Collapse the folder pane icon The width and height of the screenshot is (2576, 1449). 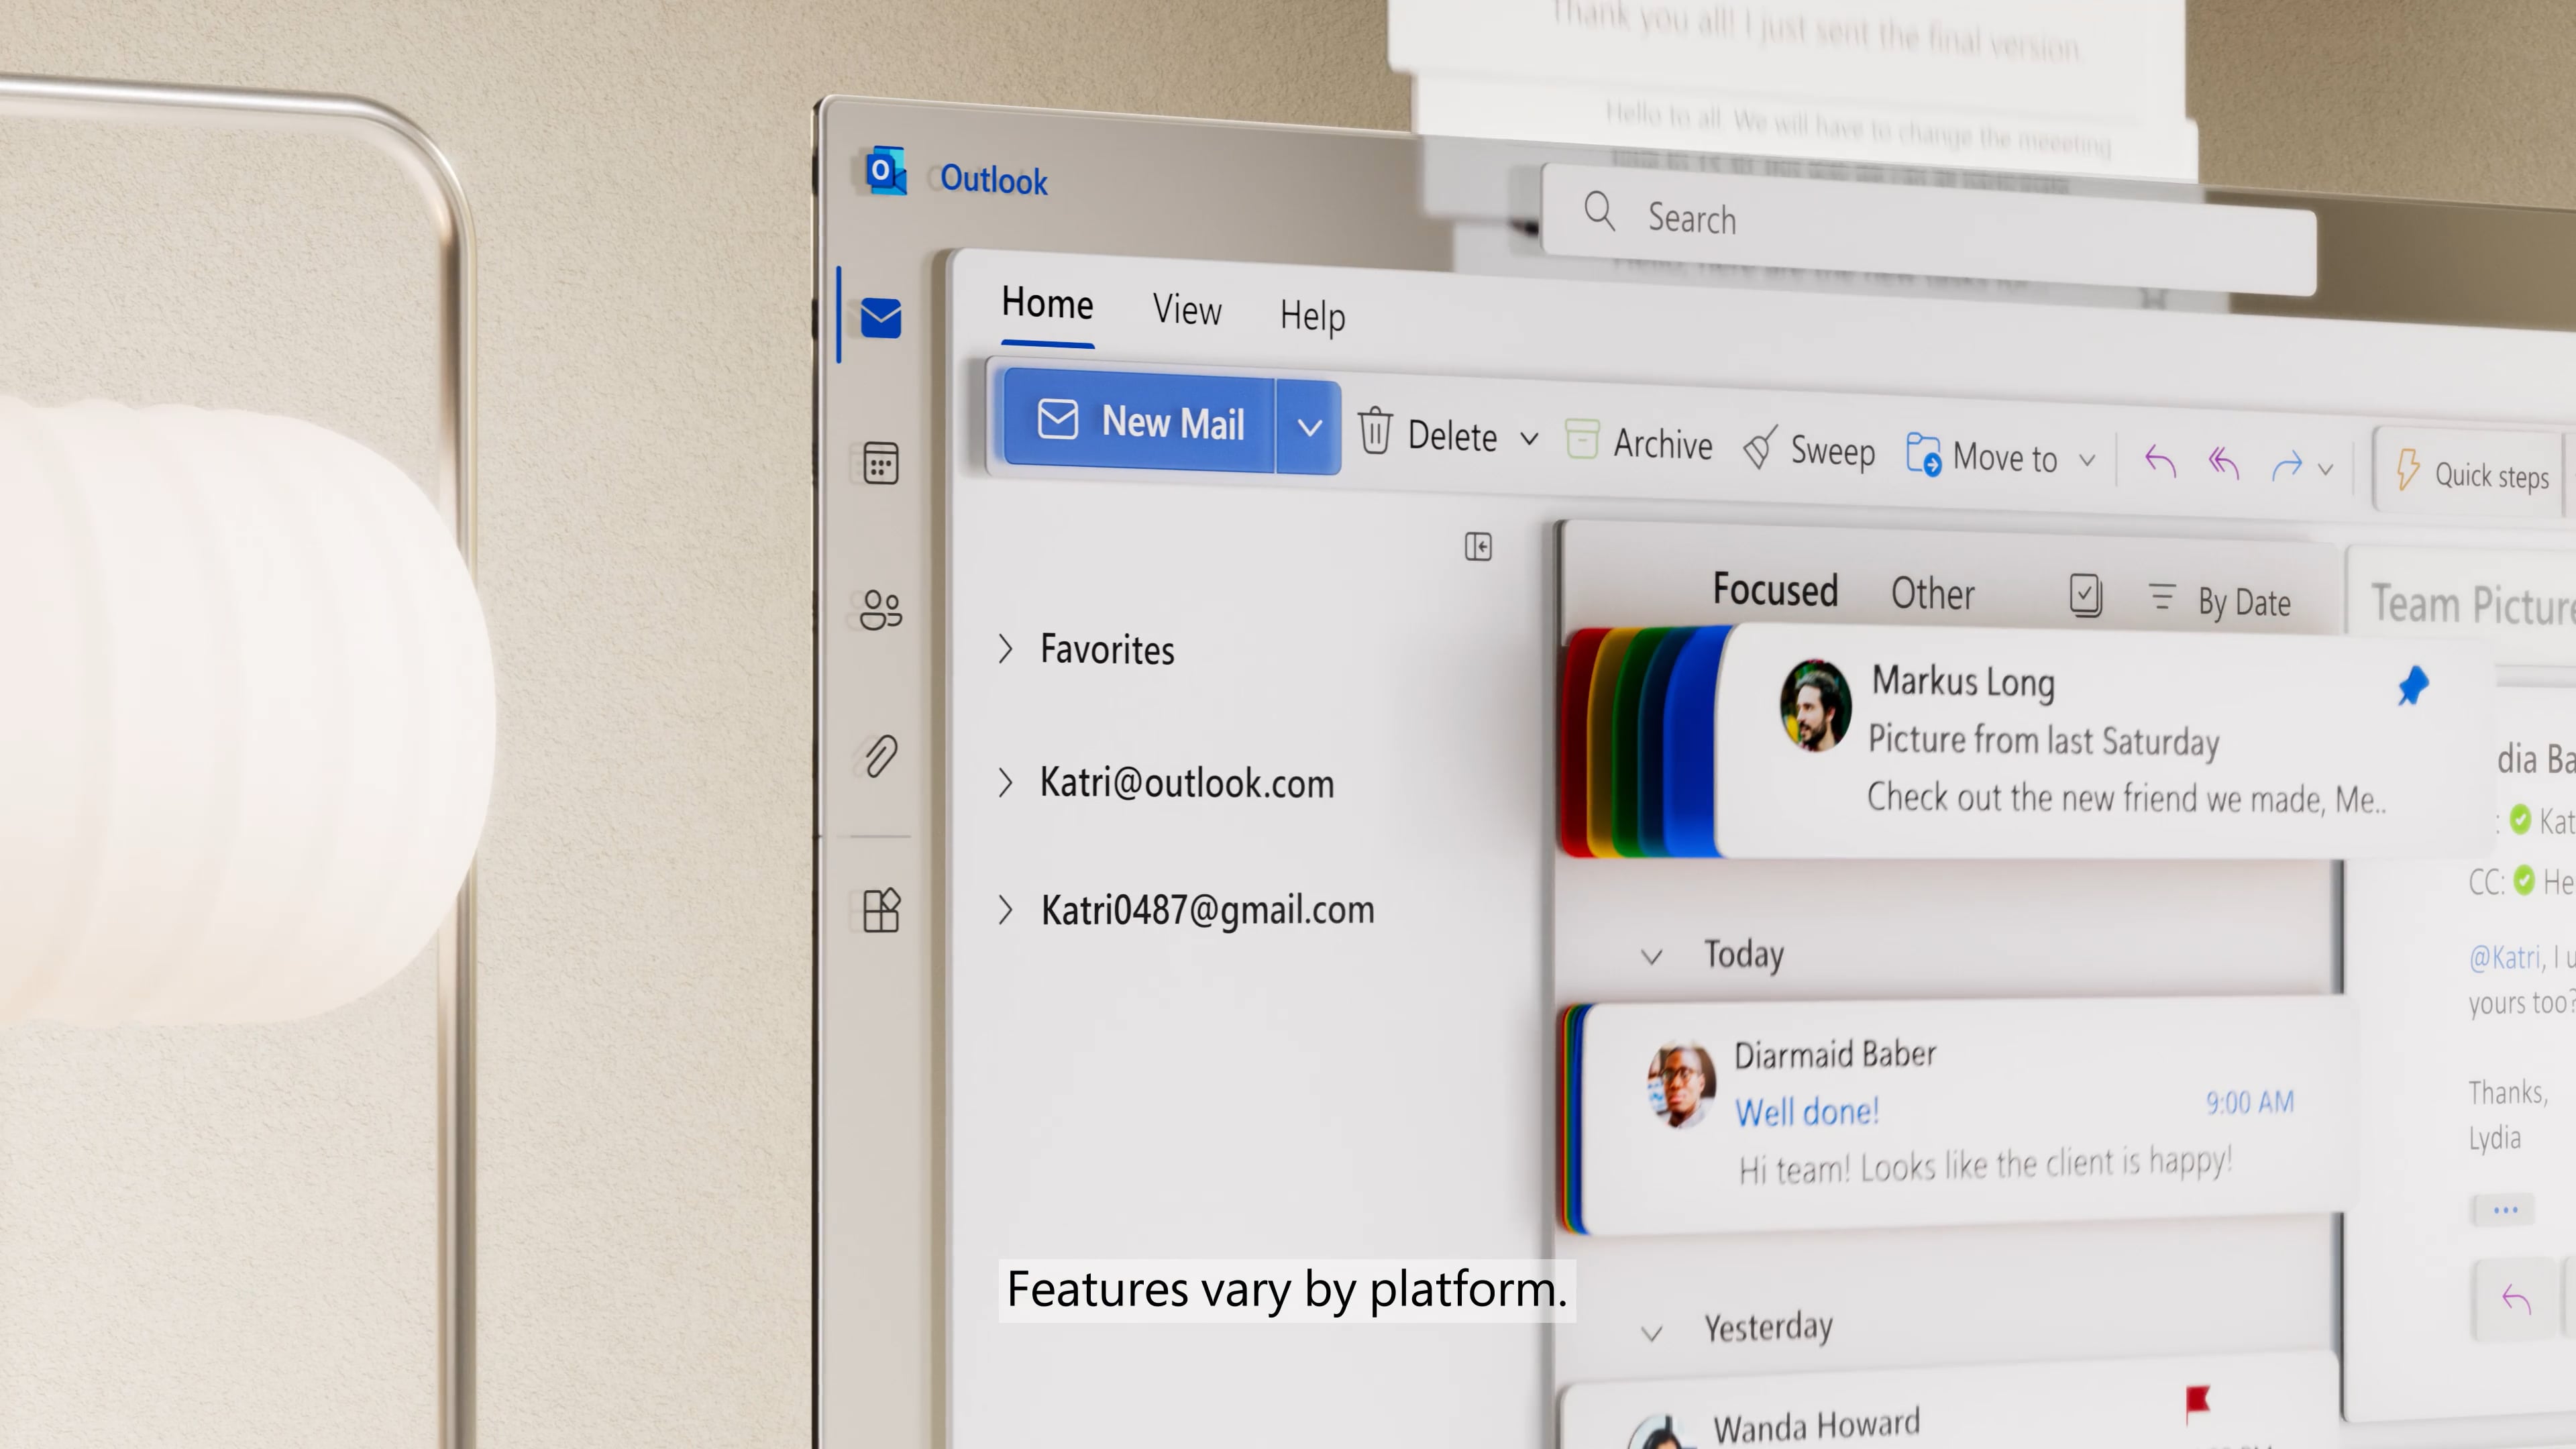(x=1478, y=547)
